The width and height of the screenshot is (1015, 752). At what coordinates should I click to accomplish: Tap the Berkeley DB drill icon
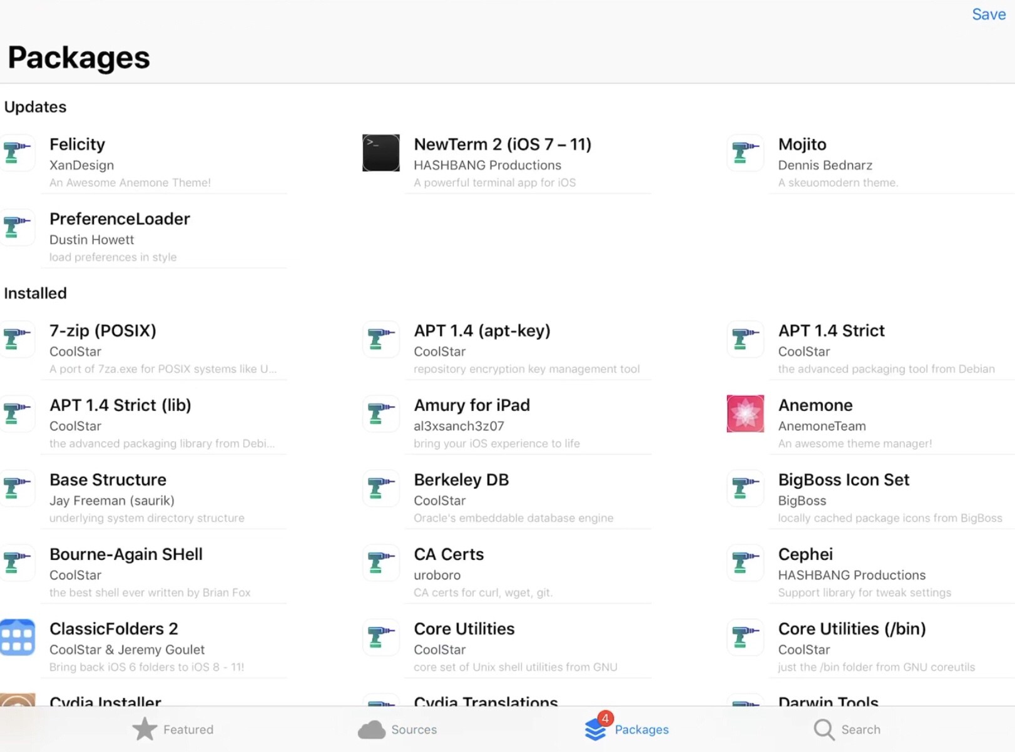click(x=380, y=488)
